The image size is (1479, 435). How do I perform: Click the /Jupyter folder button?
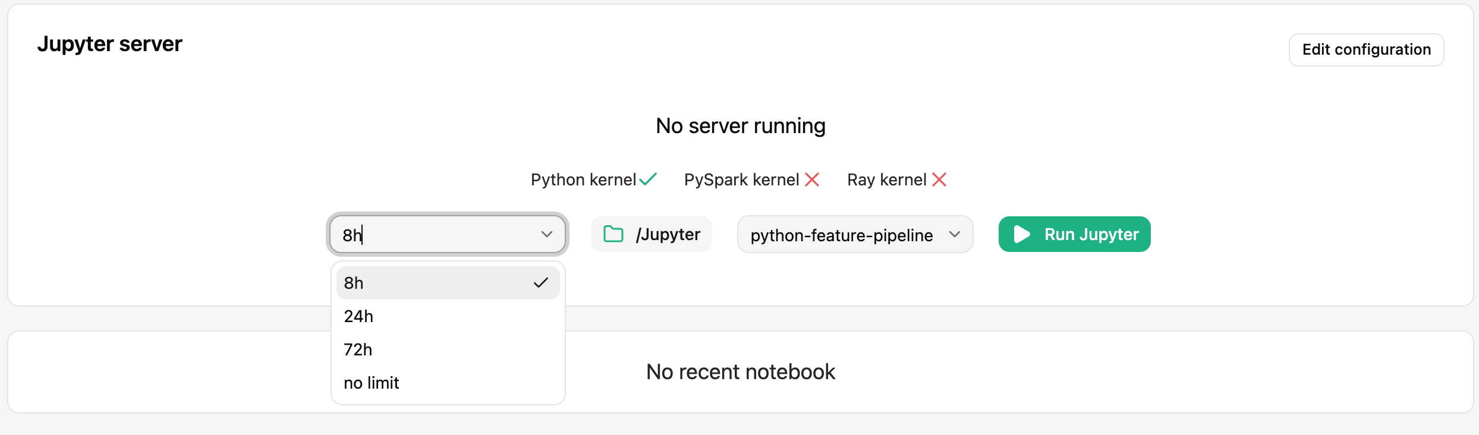[x=651, y=234]
